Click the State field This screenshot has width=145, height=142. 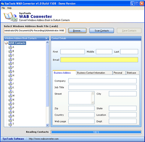coord(123,108)
